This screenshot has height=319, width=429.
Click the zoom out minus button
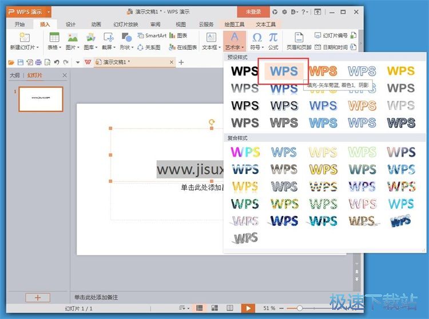(x=281, y=308)
